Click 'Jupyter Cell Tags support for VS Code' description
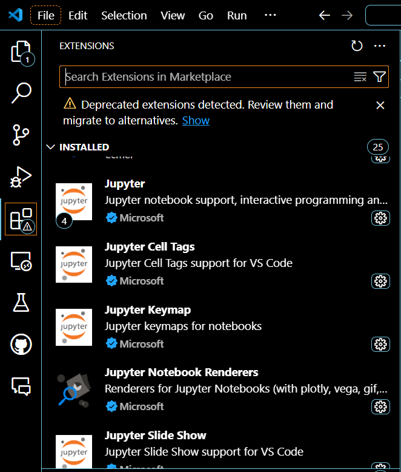 point(199,263)
